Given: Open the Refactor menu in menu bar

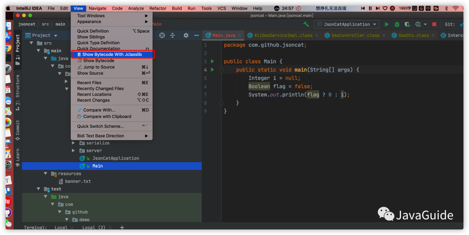Looking at the screenshot, I should [158, 8].
